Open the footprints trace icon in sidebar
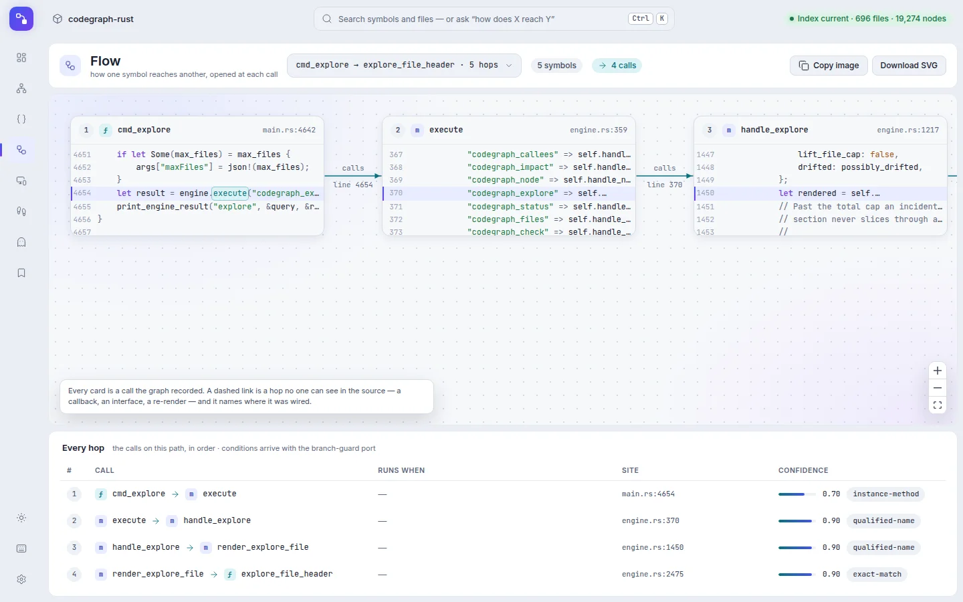963x602 pixels. [x=21, y=211]
